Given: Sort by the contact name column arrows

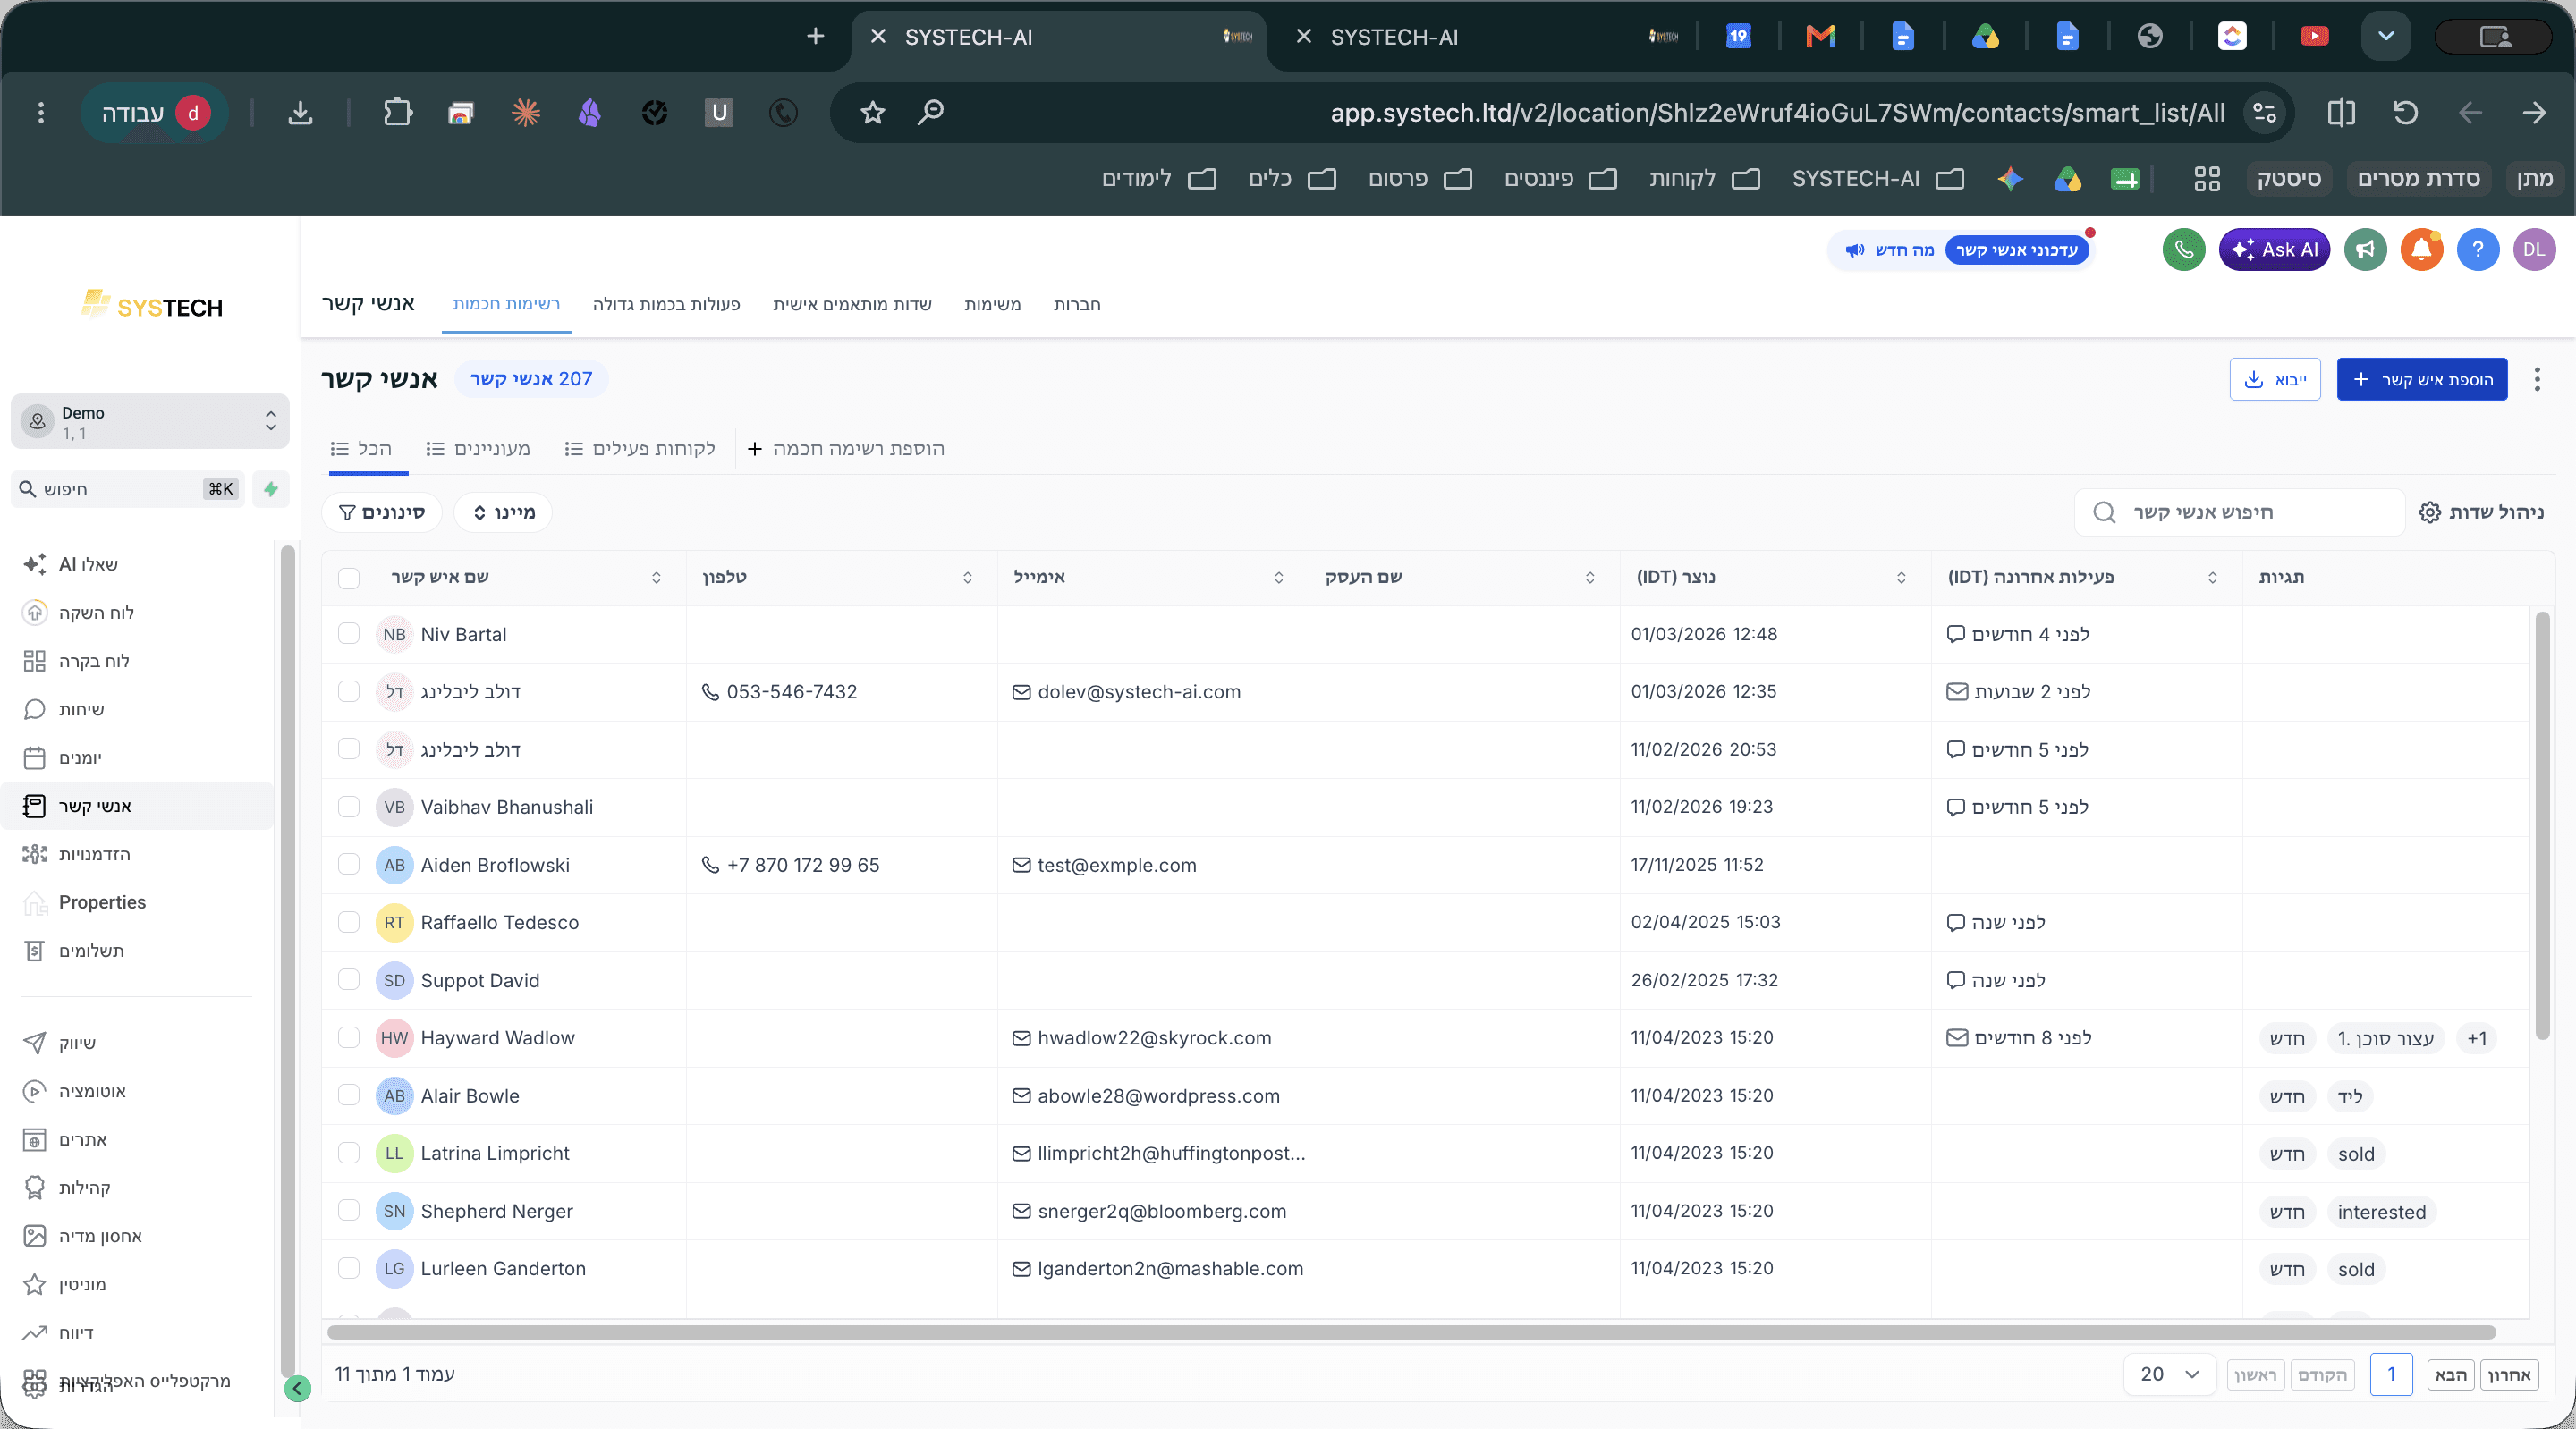Looking at the screenshot, I should [656, 578].
